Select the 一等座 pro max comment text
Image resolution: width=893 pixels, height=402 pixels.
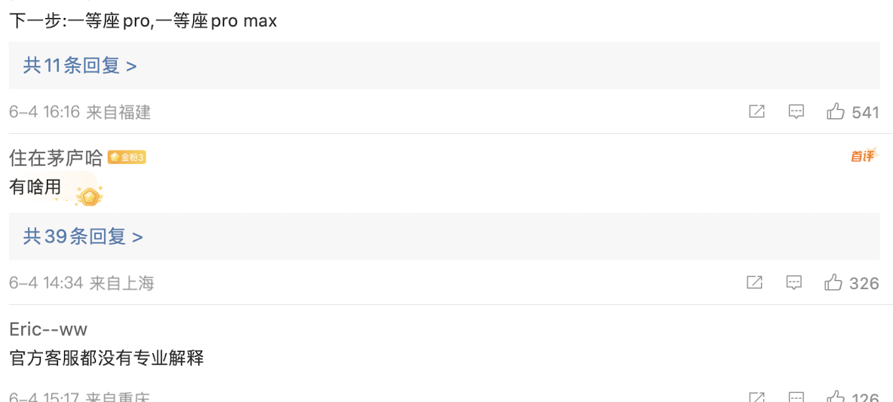[143, 21]
